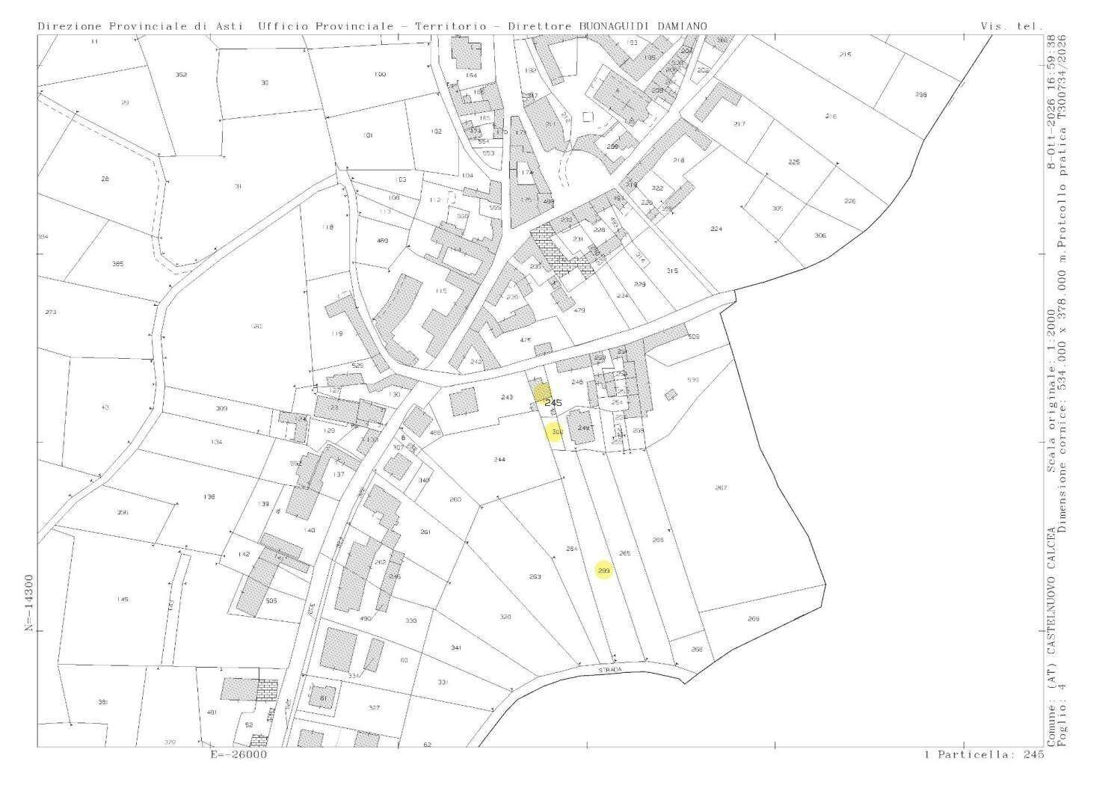The height and width of the screenshot is (785, 1120).
Task: Select parcel number 267
Action: (x=721, y=487)
